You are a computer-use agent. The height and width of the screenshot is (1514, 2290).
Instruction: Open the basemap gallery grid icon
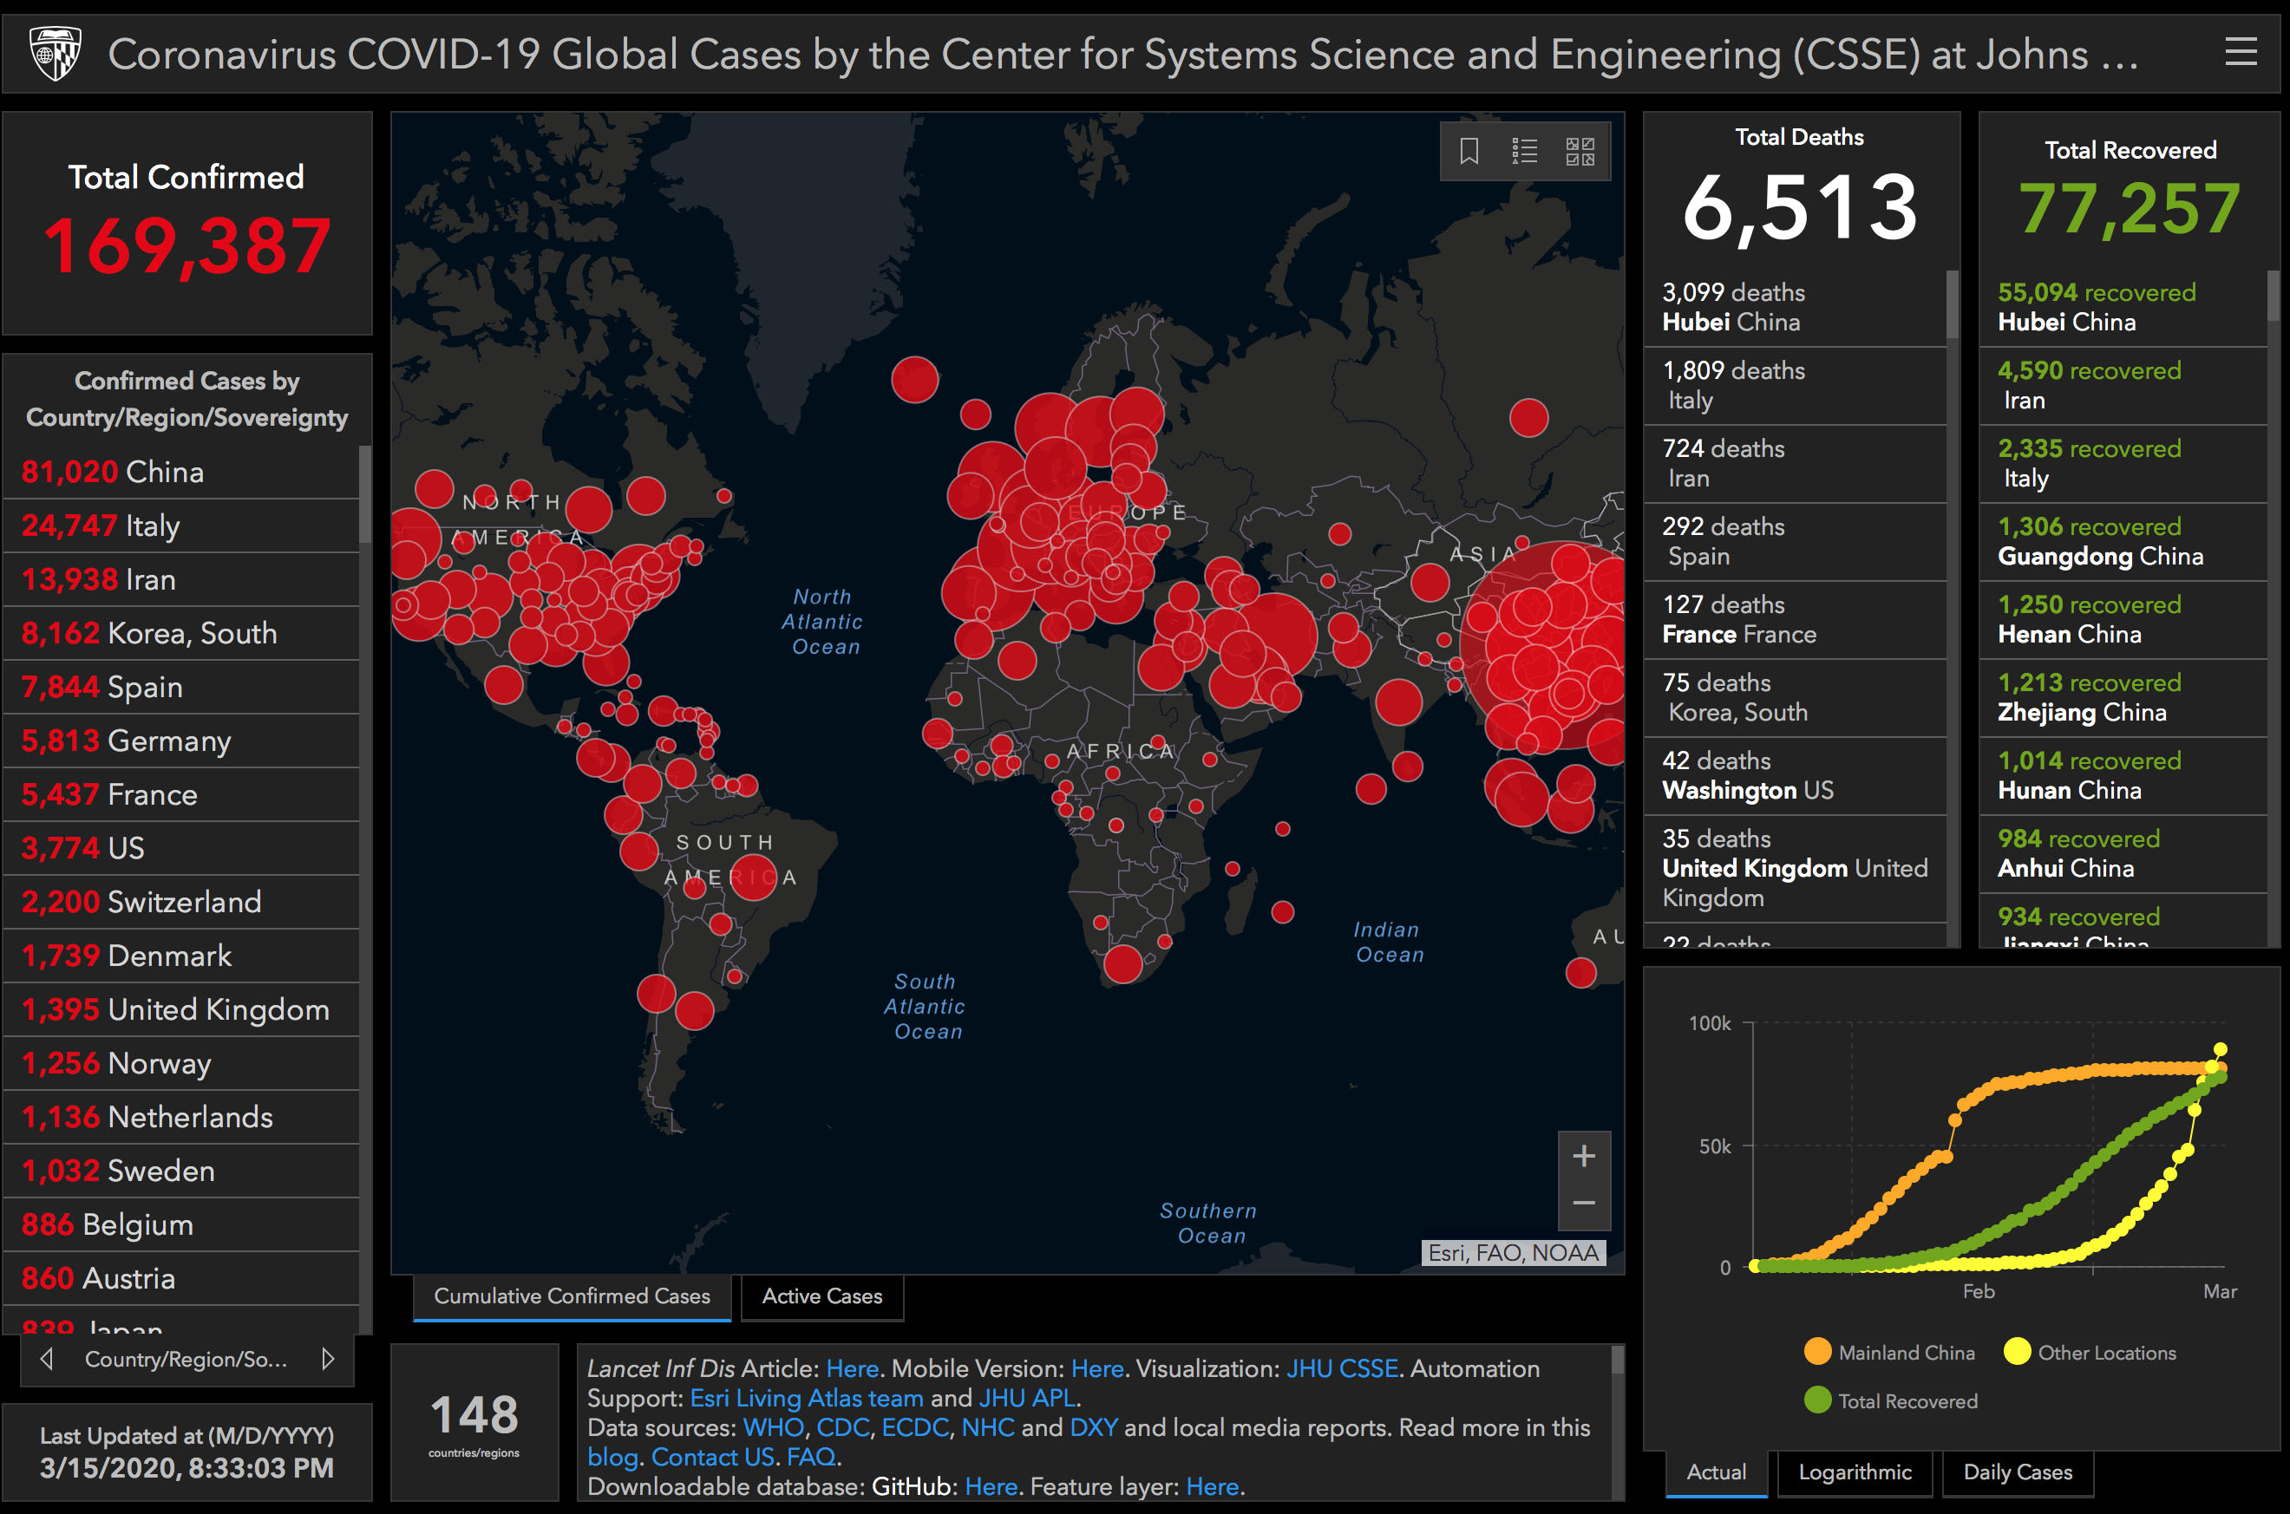pyautogui.click(x=1580, y=151)
